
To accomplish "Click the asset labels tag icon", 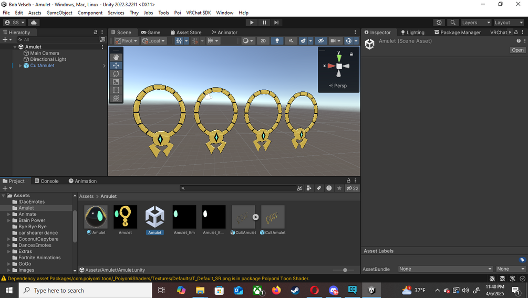I will tap(522, 260).
